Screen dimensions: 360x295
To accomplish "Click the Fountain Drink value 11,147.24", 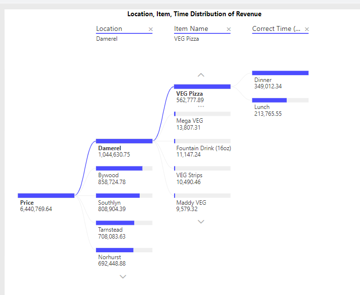I will click(188, 155).
